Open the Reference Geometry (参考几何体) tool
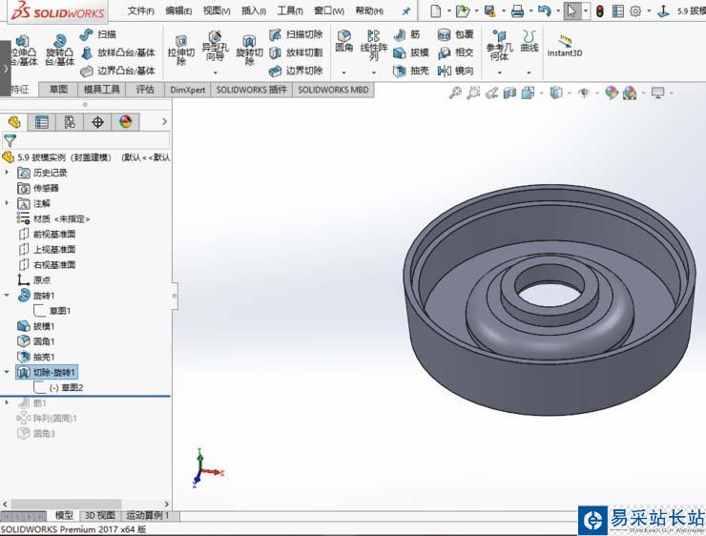Viewport: 706px width, 536px height. [x=499, y=46]
